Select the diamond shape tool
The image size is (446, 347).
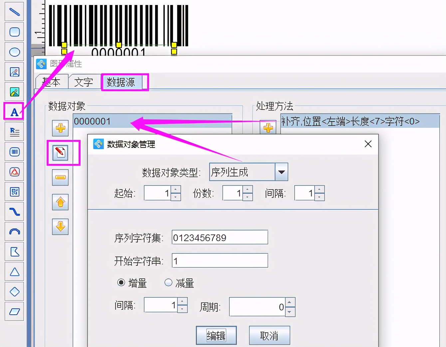(14, 292)
